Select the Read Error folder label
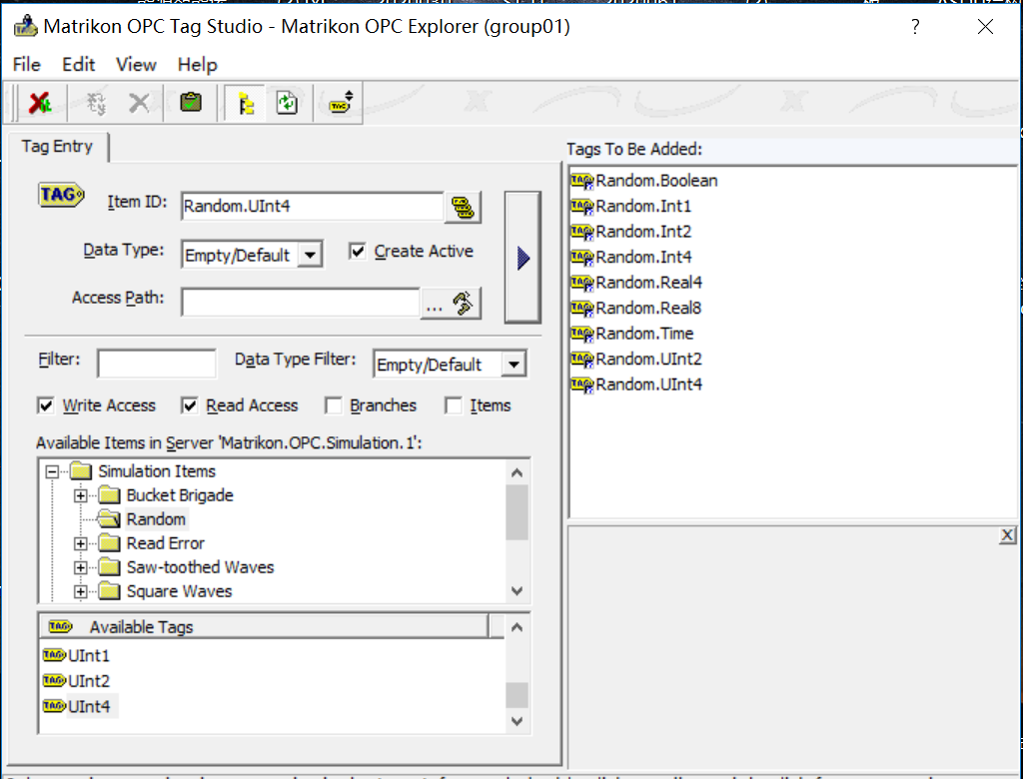This screenshot has width=1023, height=779. [165, 543]
